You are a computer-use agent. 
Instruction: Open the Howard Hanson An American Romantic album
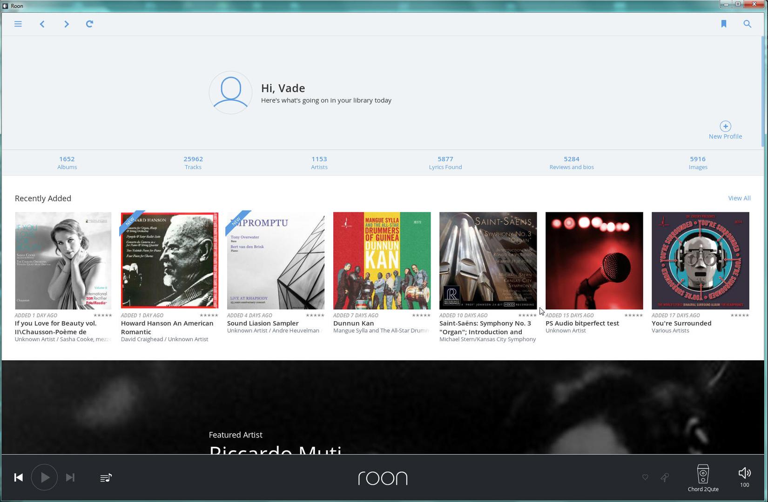[x=169, y=260]
